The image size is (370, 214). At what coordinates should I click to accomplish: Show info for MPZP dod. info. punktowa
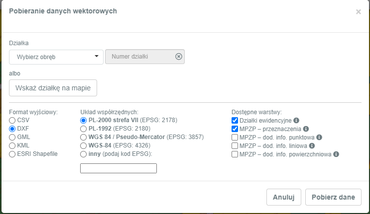[x=319, y=137]
